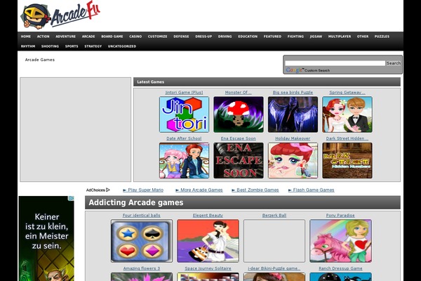Open the Education category
The width and height of the screenshot is (421, 281).
coord(248,37)
